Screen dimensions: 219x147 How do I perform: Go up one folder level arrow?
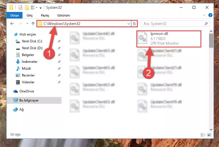pos(33,24)
